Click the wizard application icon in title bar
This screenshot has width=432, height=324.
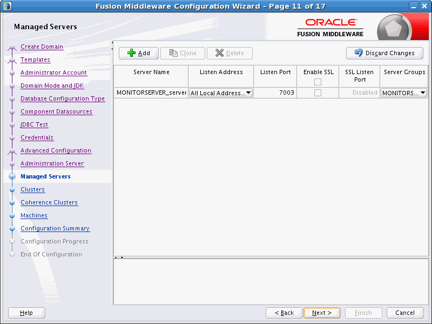pyautogui.click(x=8, y=6)
